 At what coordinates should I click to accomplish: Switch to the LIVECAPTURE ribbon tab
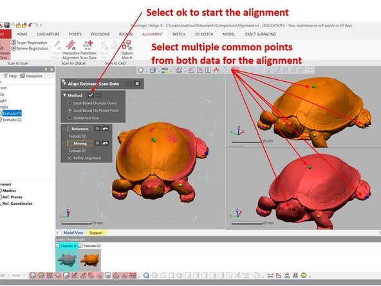pyautogui.click(x=48, y=34)
